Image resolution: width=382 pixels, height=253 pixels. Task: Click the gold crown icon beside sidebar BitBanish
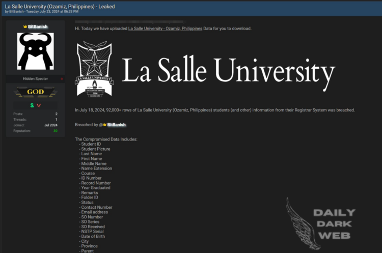coord(25,26)
